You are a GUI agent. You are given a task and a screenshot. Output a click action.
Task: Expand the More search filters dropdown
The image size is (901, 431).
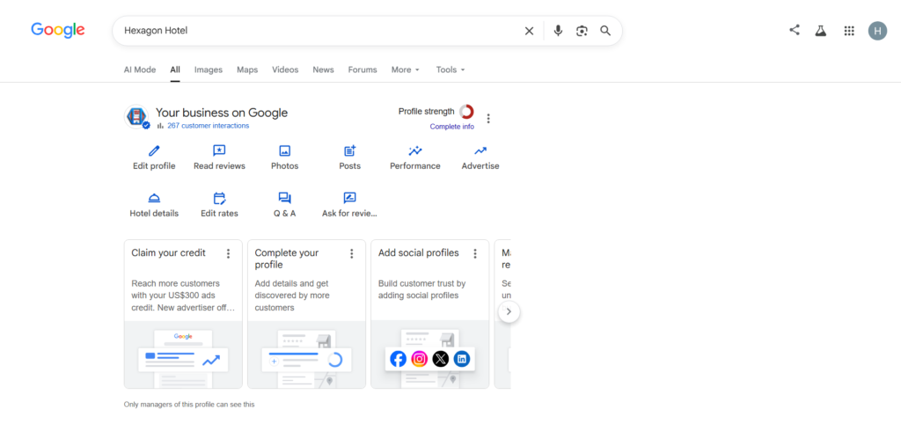point(406,69)
